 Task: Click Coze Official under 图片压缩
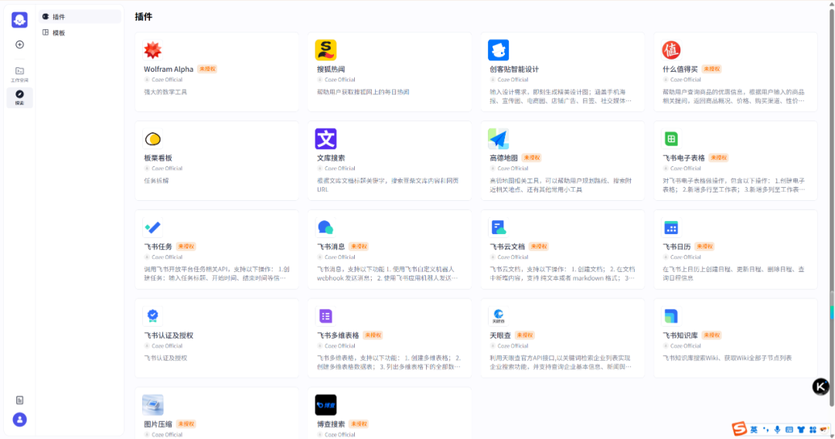click(167, 434)
